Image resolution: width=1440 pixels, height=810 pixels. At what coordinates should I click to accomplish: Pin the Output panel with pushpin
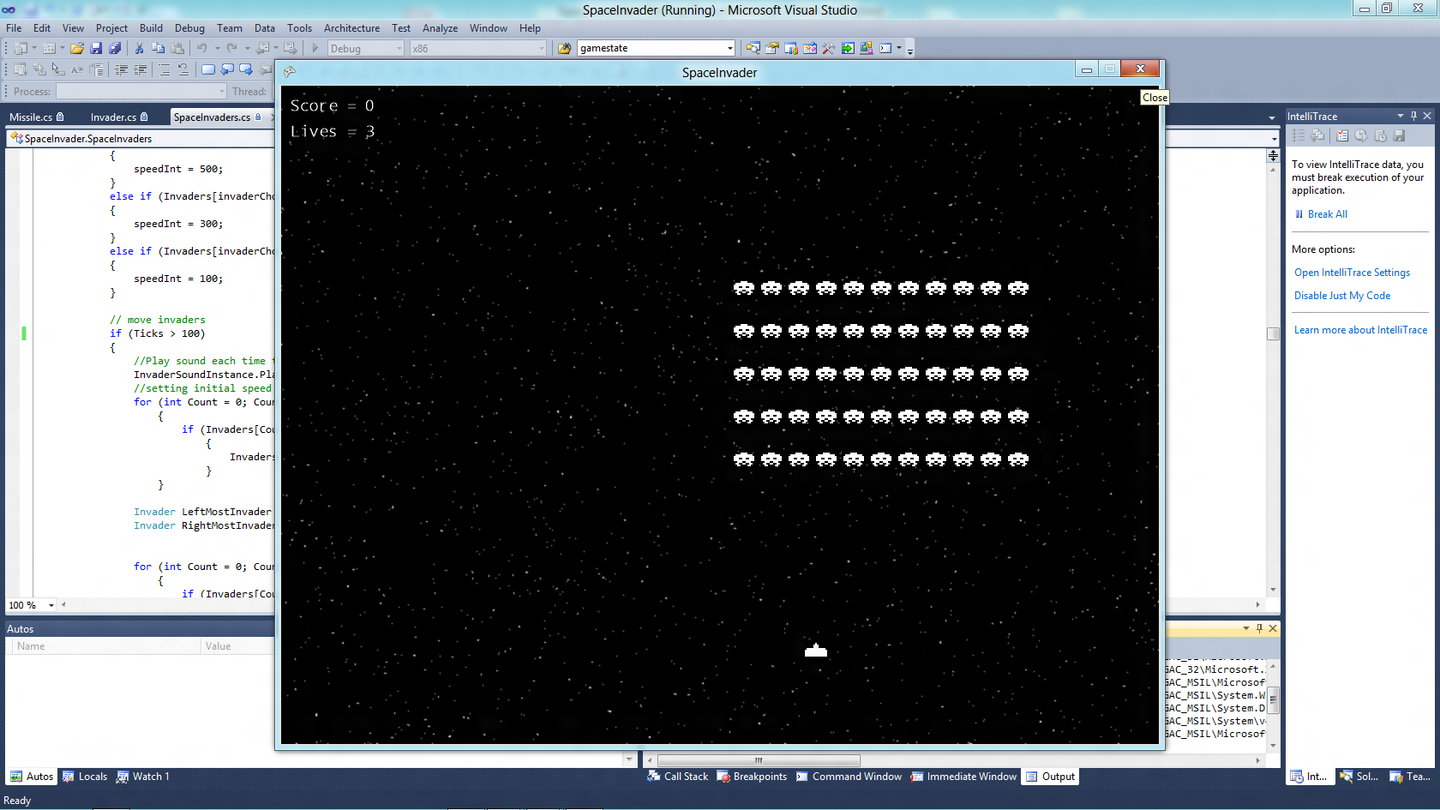click(1259, 628)
